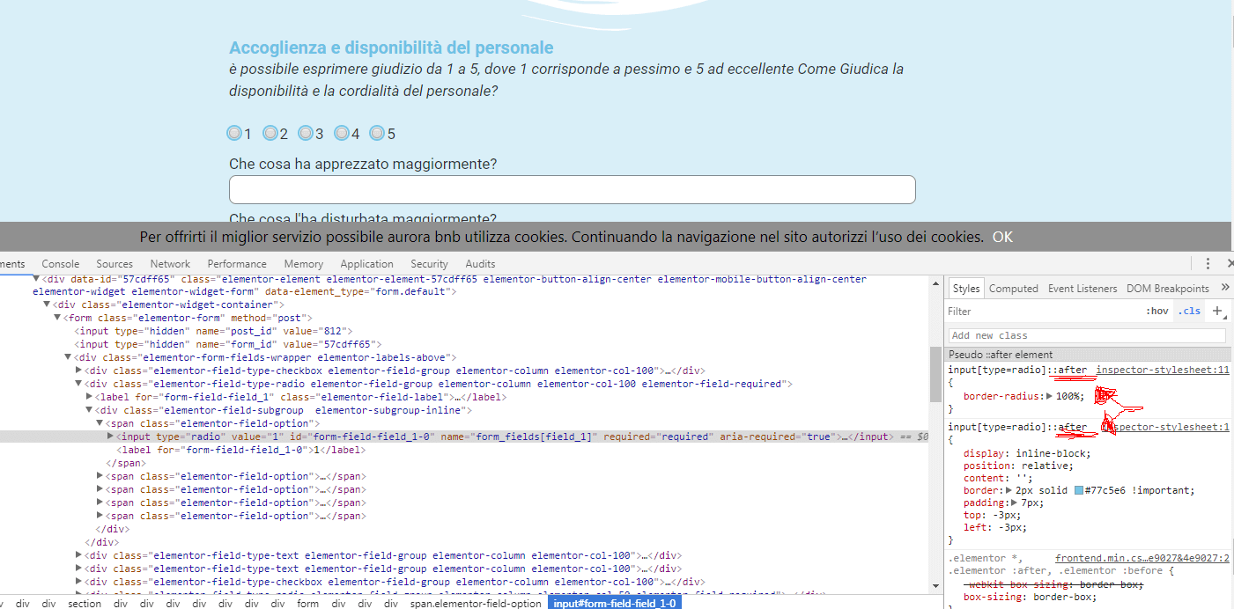This screenshot has width=1234, height=609.
Task: Select the 'form' breadcrumb
Action: (x=307, y=604)
